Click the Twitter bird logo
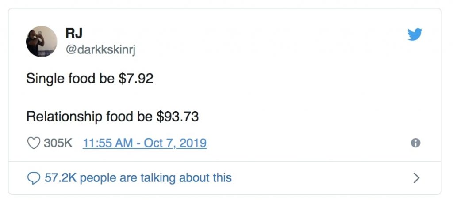The height and width of the screenshot is (219, 453). (x=415, y=34)
